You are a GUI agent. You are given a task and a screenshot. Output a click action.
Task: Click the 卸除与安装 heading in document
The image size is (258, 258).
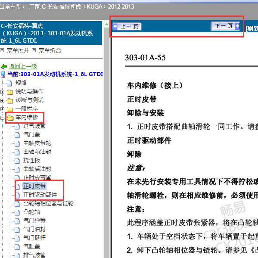coord(145,113)
